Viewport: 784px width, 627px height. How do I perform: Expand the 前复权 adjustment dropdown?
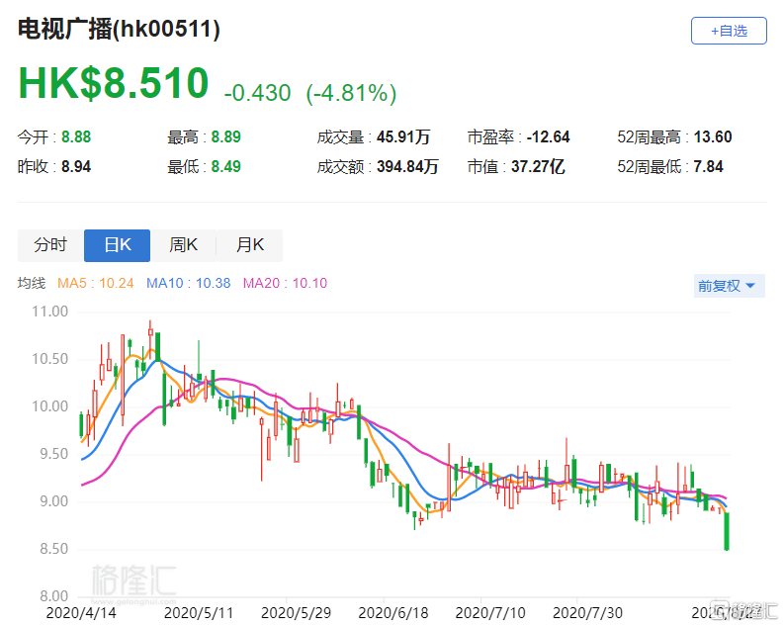coord(729,286)
